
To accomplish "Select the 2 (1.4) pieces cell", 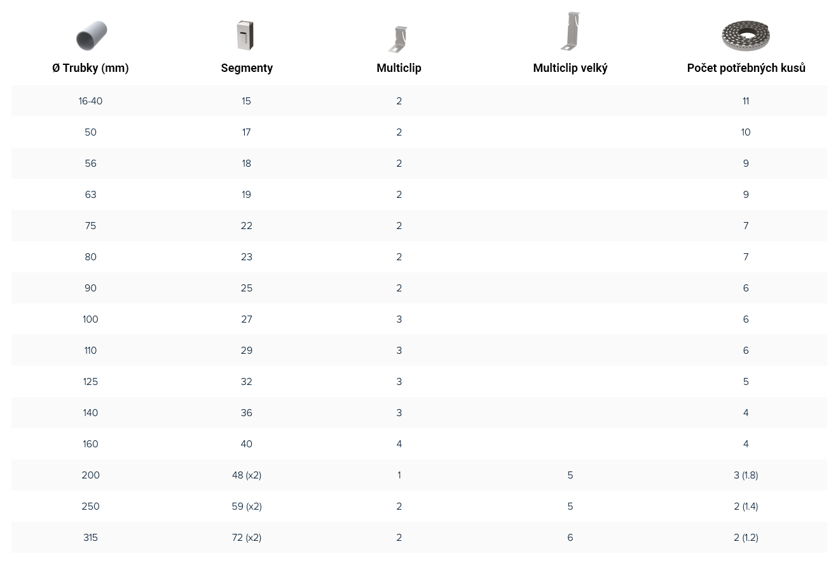I will pos(746,506).
